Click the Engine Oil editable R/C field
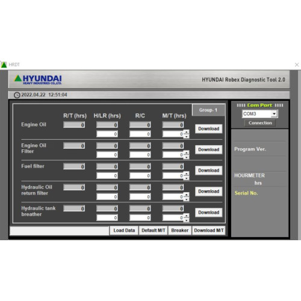 (140, 134)
